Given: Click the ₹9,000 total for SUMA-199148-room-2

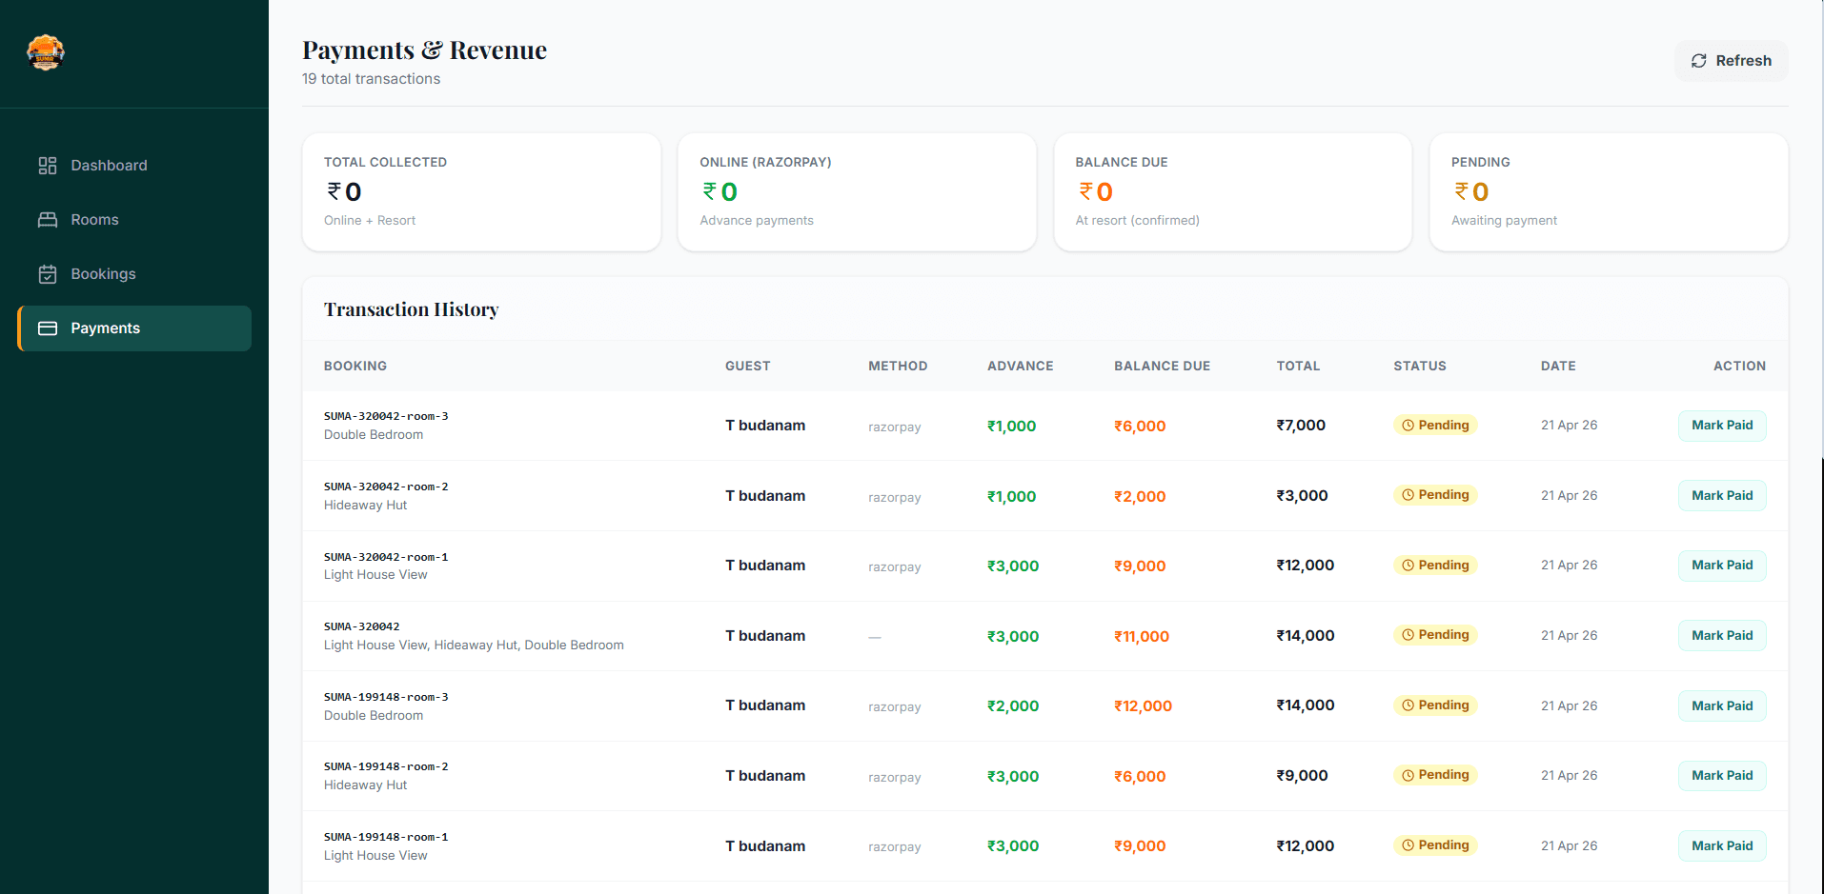Looking at the screenshot, I should pyautogui.click(x=1302, y=776).
